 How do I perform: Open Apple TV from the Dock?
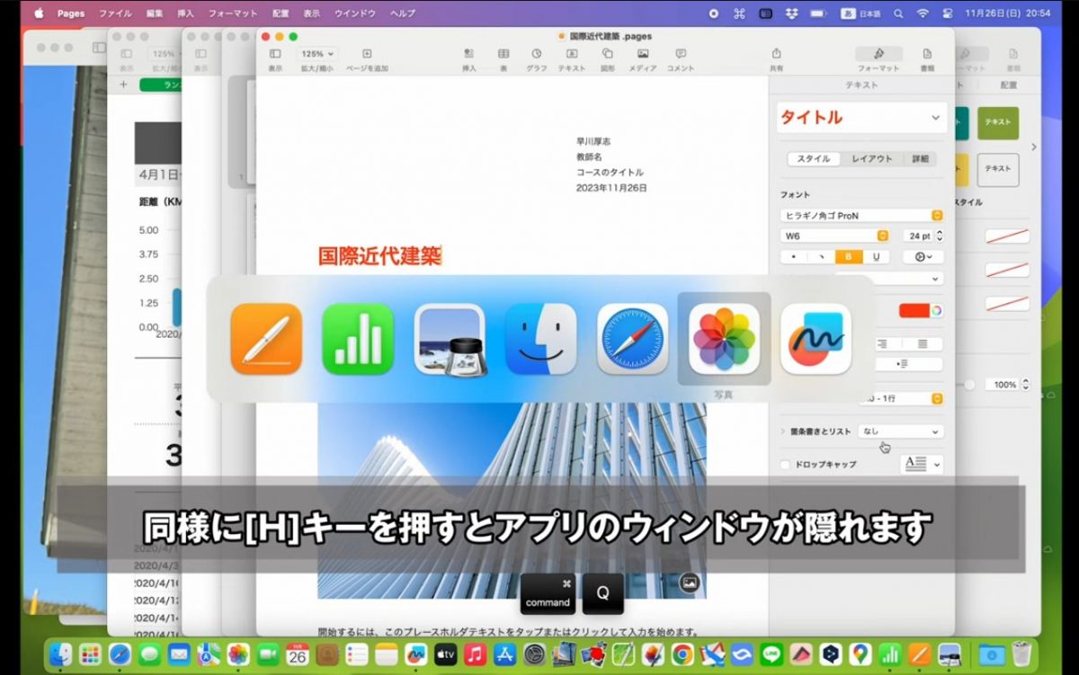446,654
